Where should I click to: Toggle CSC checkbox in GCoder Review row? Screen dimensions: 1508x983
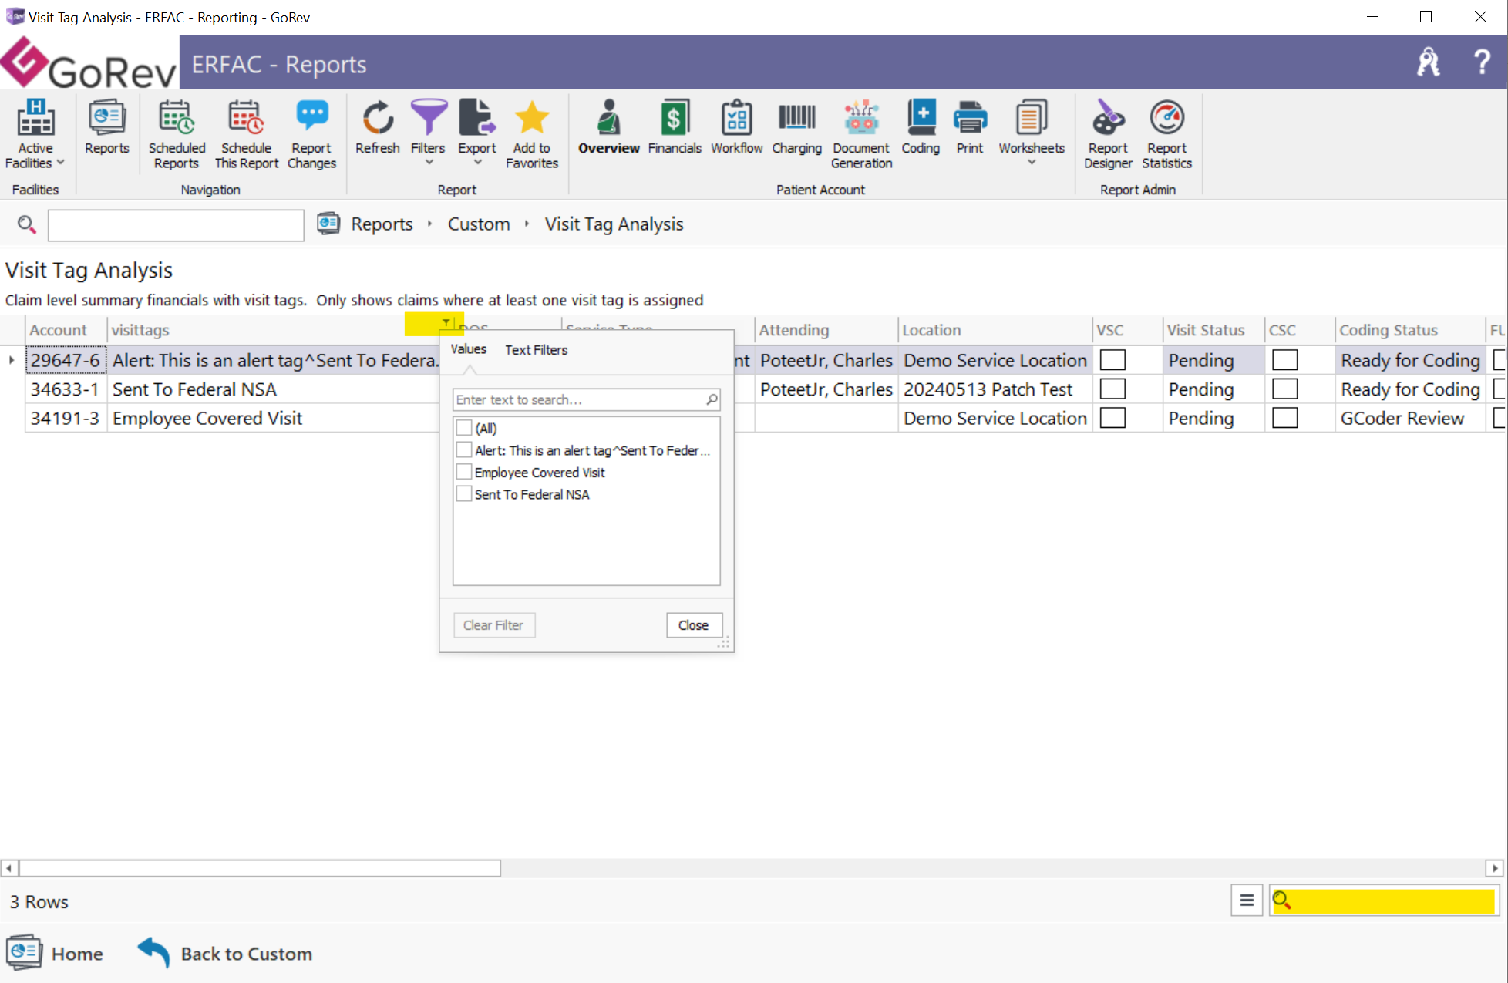coord(1284,418)
